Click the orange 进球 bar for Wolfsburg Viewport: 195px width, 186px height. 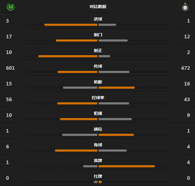point(71,25)
